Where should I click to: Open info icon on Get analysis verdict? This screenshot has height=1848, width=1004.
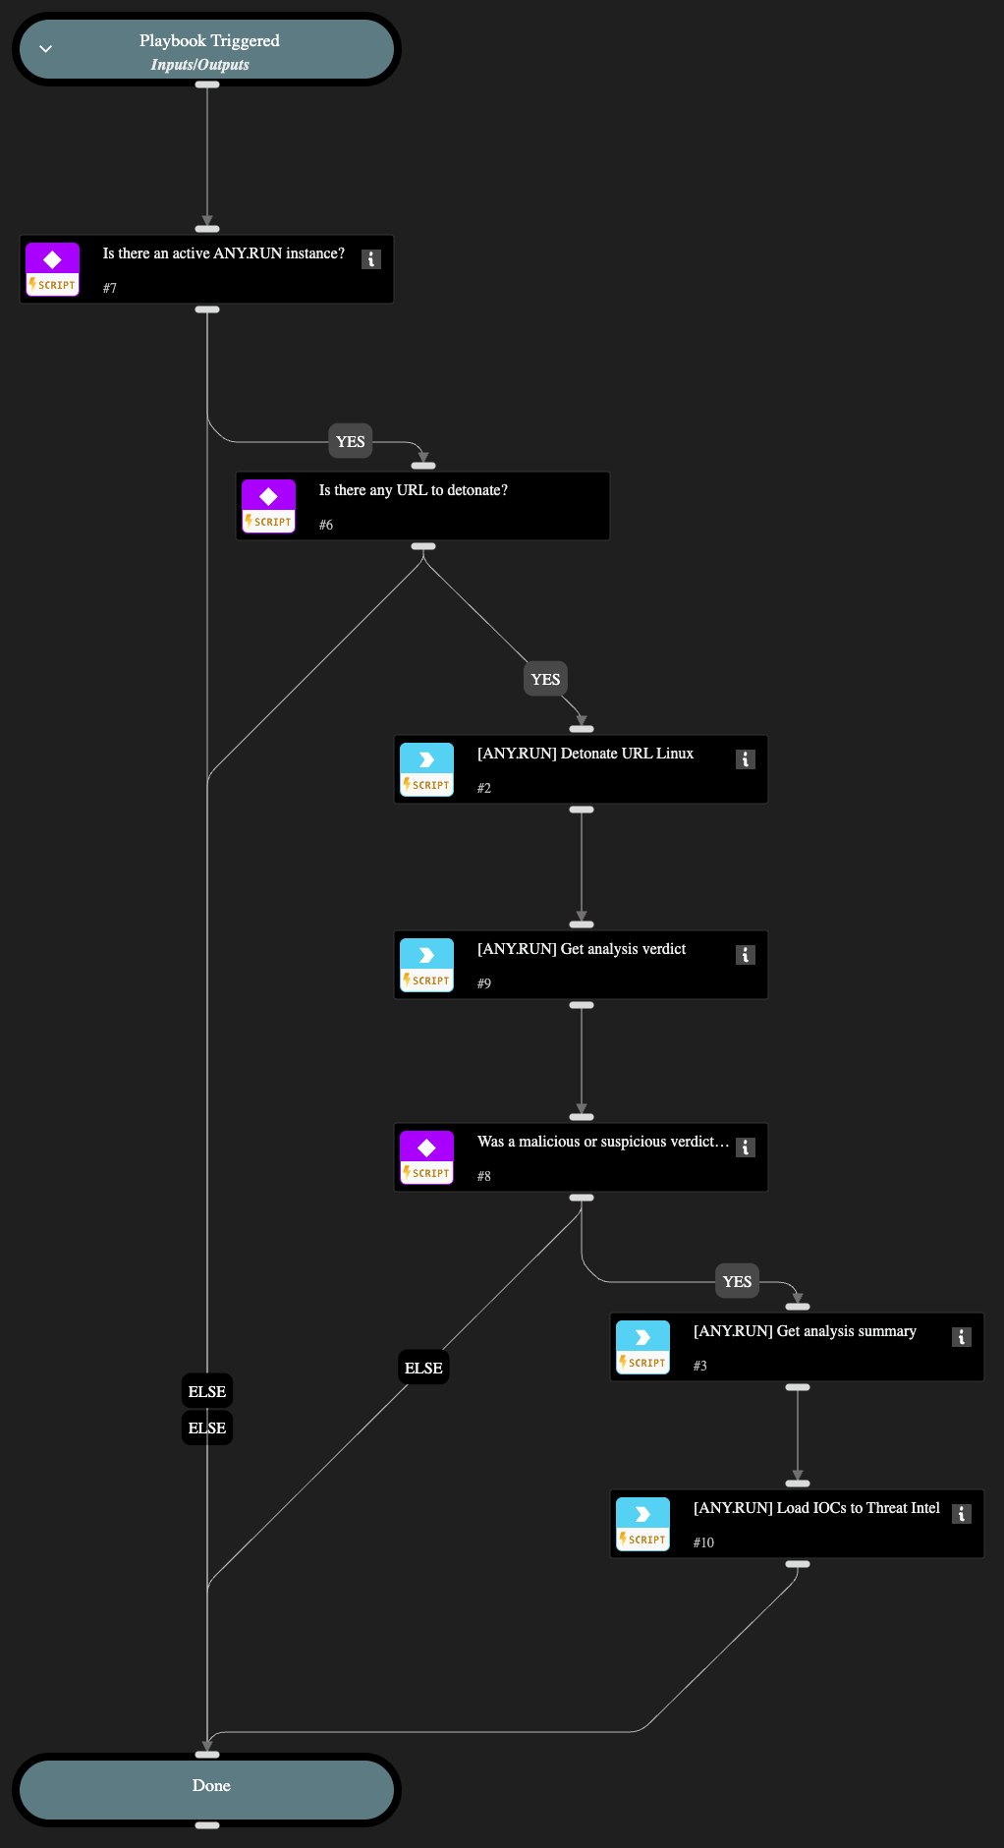pyautogui.click(x=746, y=955)
